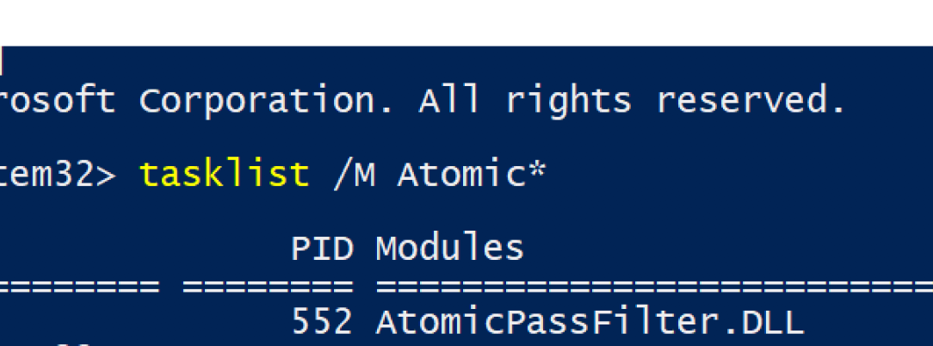Click the blank line above the prompt
This screenshot has width=933, height=346.
pos(467,138)
